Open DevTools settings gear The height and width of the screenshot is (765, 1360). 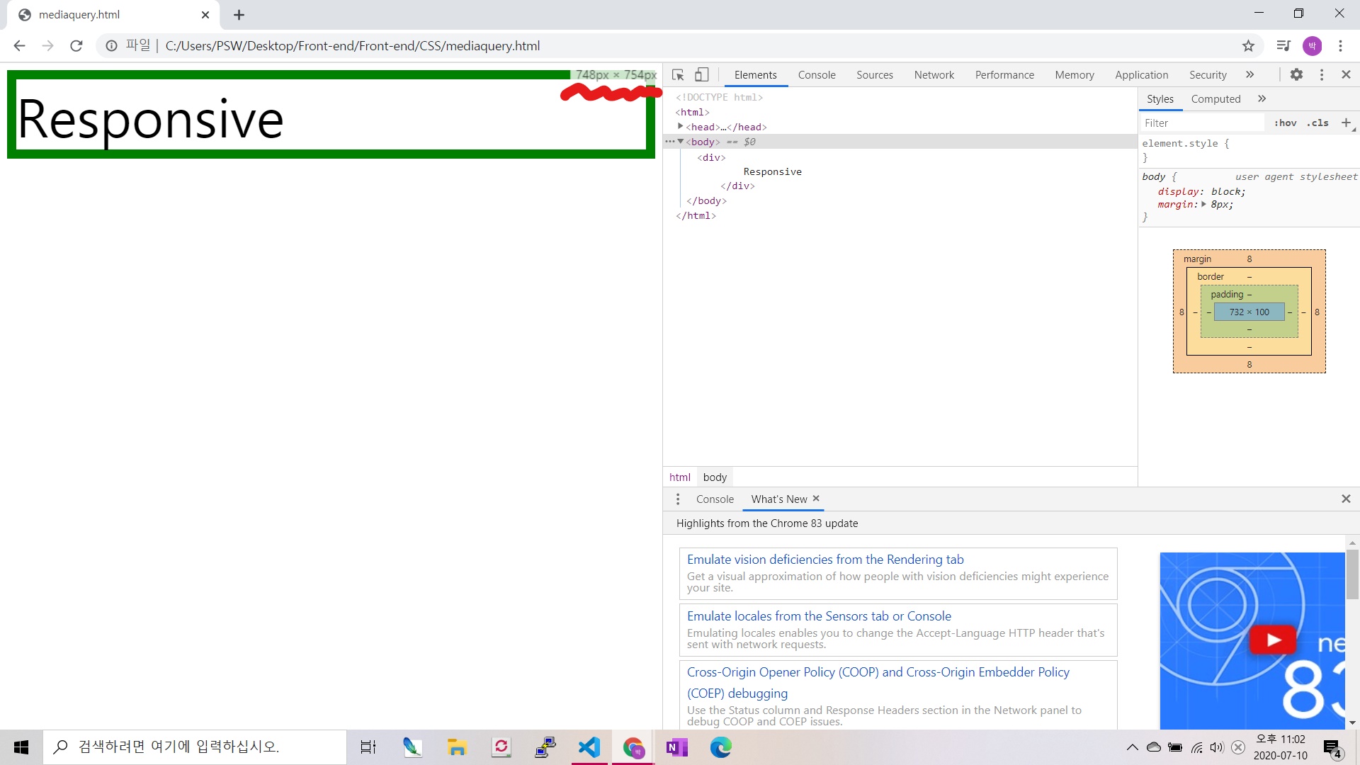pos(1296,74)
